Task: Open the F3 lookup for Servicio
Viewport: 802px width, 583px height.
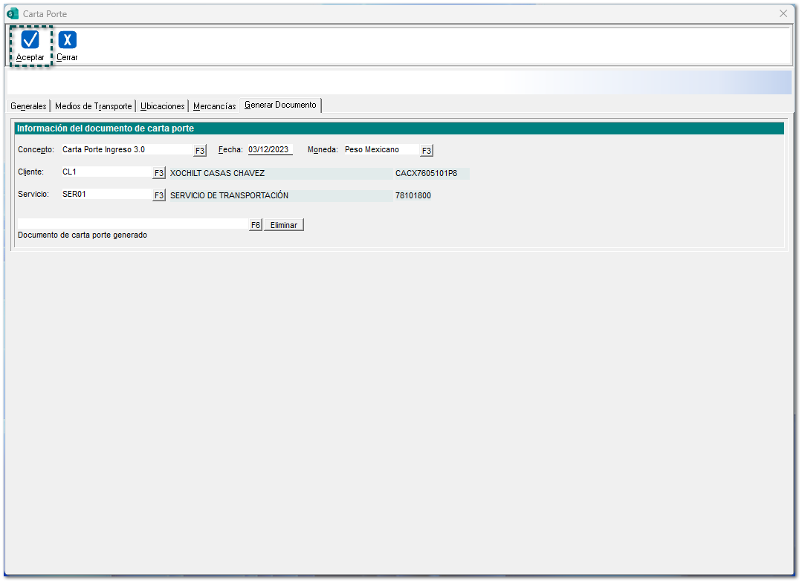Action: pyautogui.click(x=158, y=196)
